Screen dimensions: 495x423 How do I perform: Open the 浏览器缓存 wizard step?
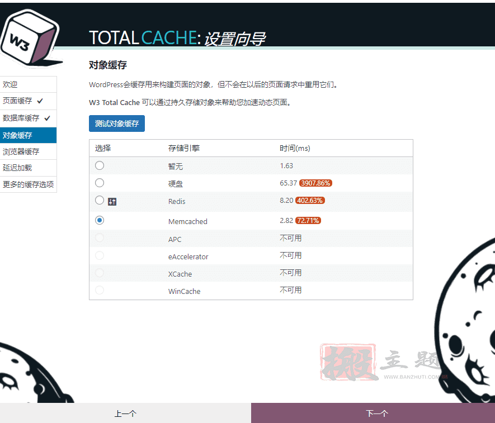(29, 151)
